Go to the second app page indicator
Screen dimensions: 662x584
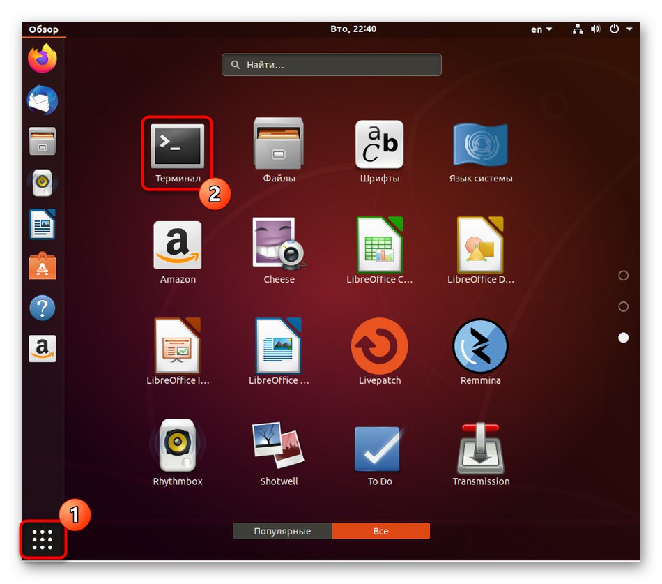pyautogui.click(x=623, y=306)
